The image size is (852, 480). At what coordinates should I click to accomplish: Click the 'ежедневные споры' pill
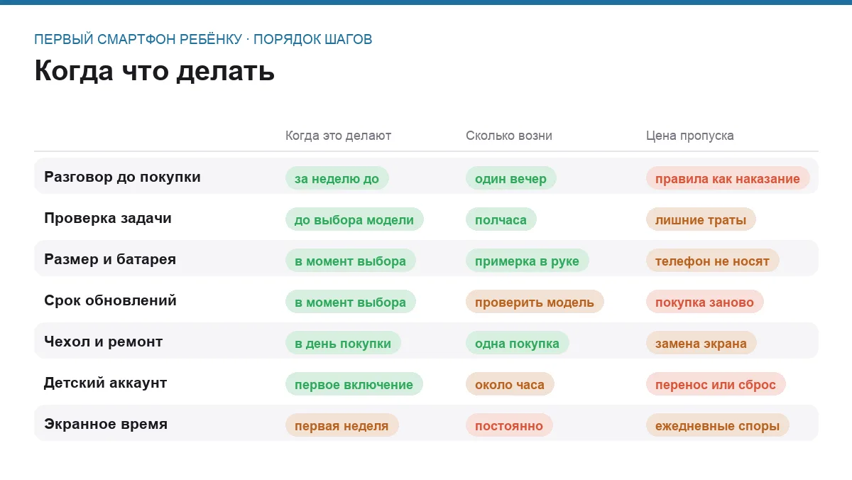coord(718,425)
